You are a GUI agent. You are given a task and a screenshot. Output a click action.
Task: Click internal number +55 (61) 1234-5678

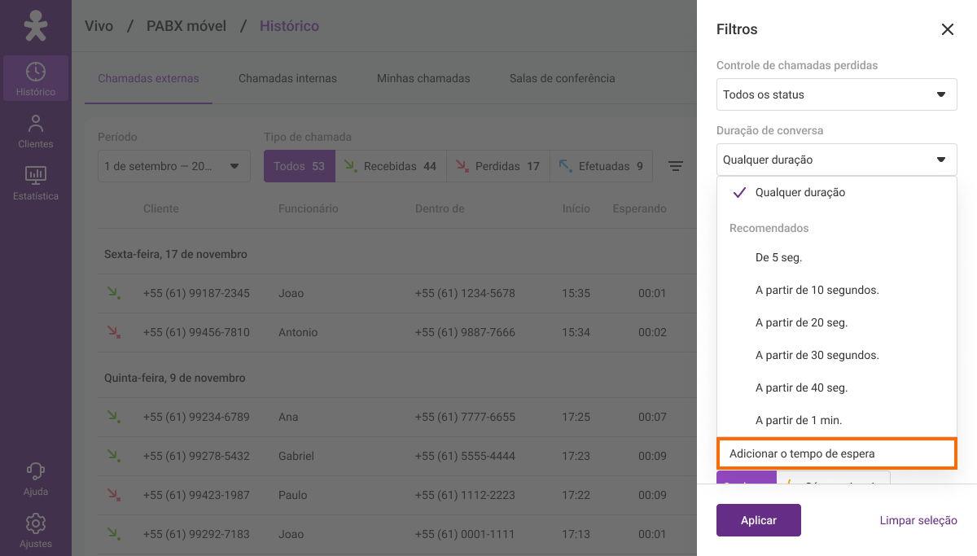(465, 293)
